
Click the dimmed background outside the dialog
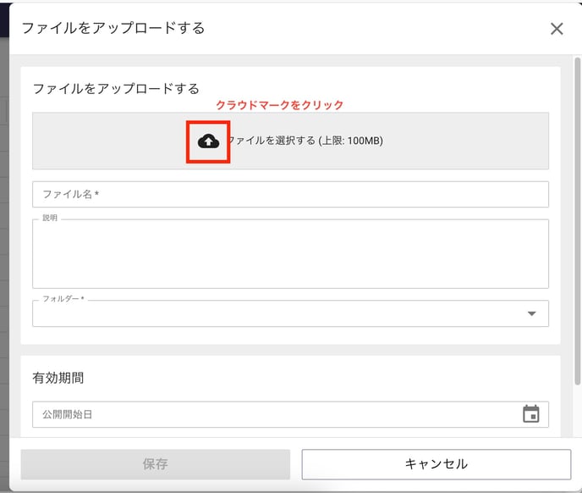4,260
